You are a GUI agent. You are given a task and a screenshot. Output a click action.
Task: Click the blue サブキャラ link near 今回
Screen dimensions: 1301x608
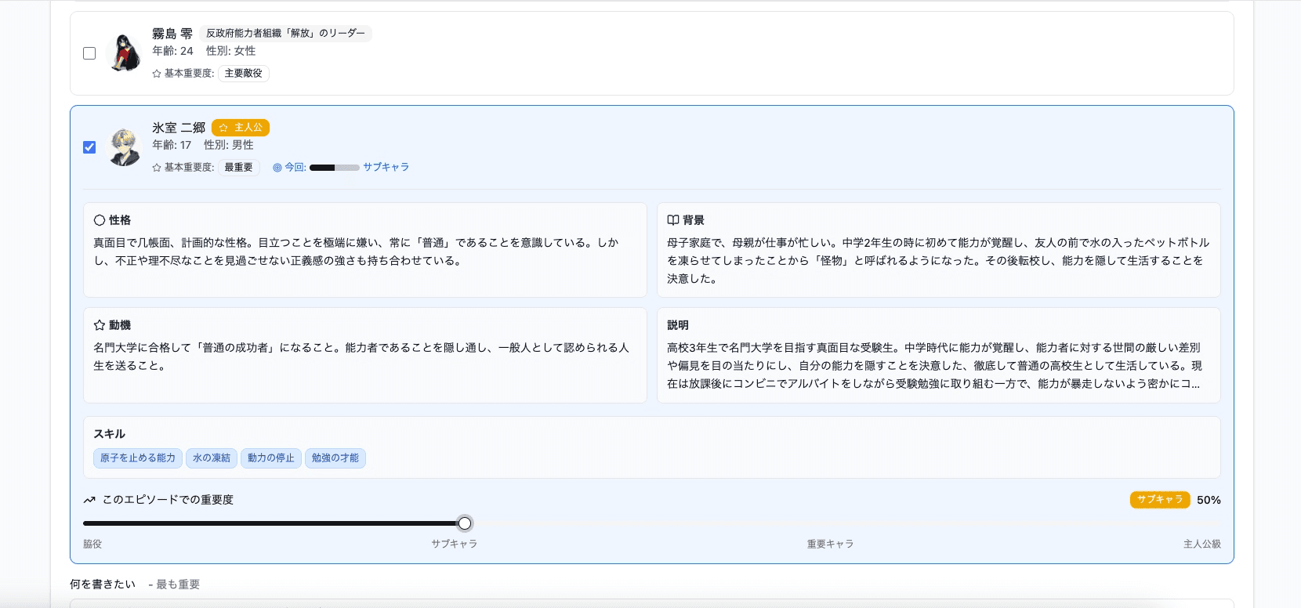386,168
